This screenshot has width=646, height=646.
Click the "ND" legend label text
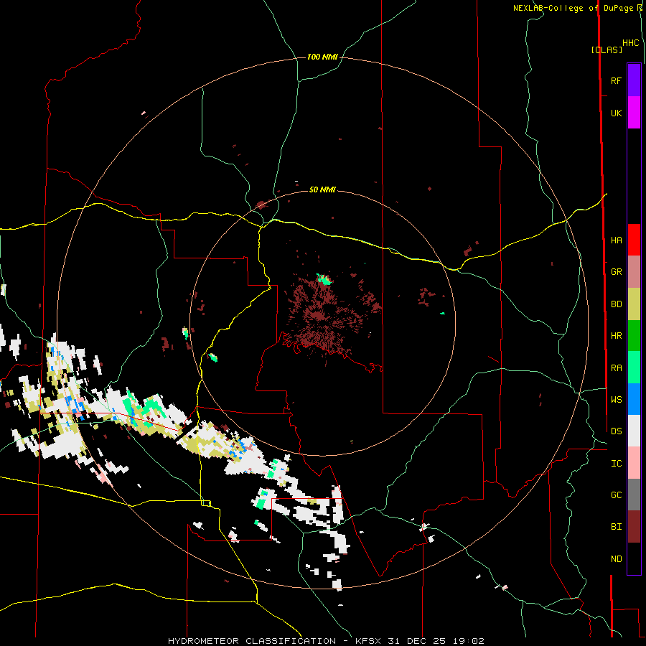pos(616,559)
